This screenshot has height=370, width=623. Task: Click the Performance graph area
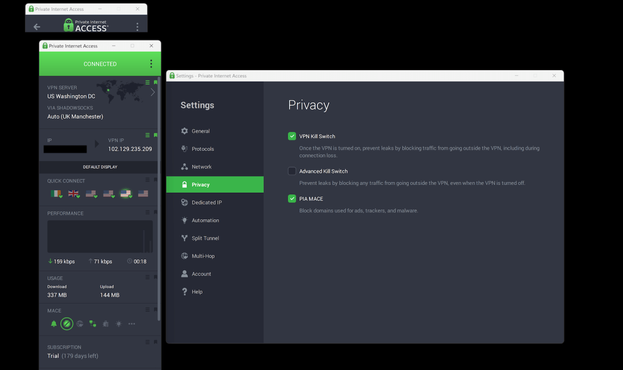100,236
